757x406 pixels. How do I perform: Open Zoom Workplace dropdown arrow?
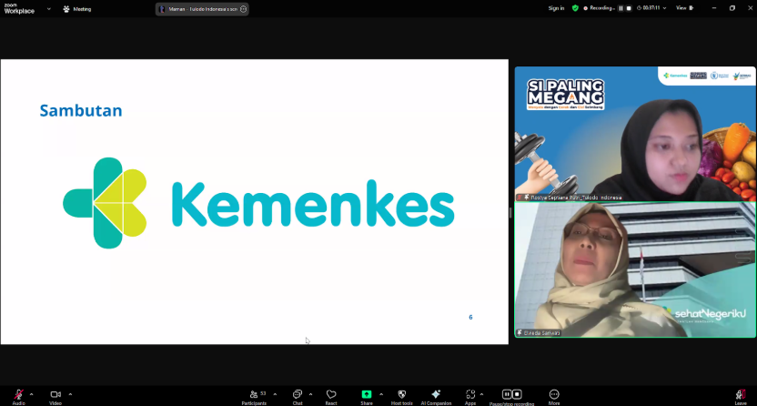click(49, 9)
